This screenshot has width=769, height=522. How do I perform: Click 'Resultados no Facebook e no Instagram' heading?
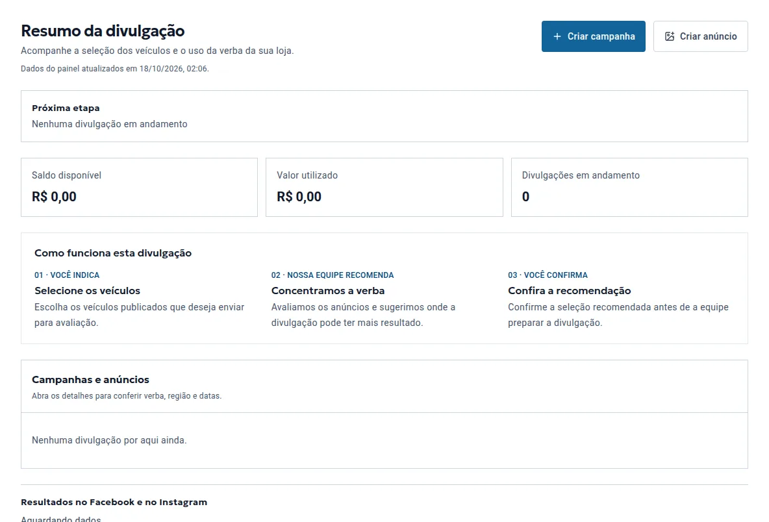click(x=114, y=502)
